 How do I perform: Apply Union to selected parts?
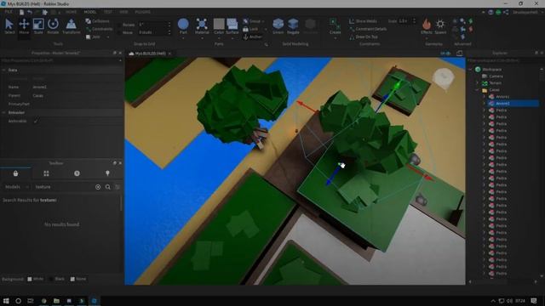278,26
